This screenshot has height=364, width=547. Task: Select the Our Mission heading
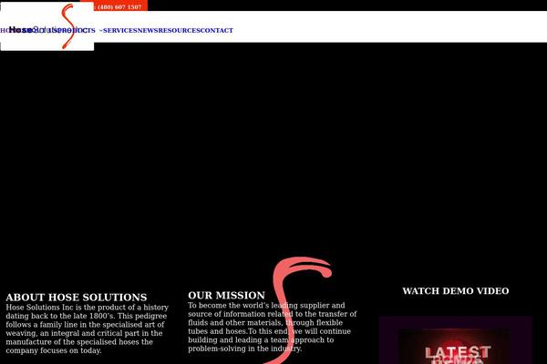pos(226,295)
